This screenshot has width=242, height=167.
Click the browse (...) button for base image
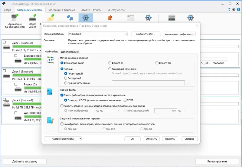(188, 83)
